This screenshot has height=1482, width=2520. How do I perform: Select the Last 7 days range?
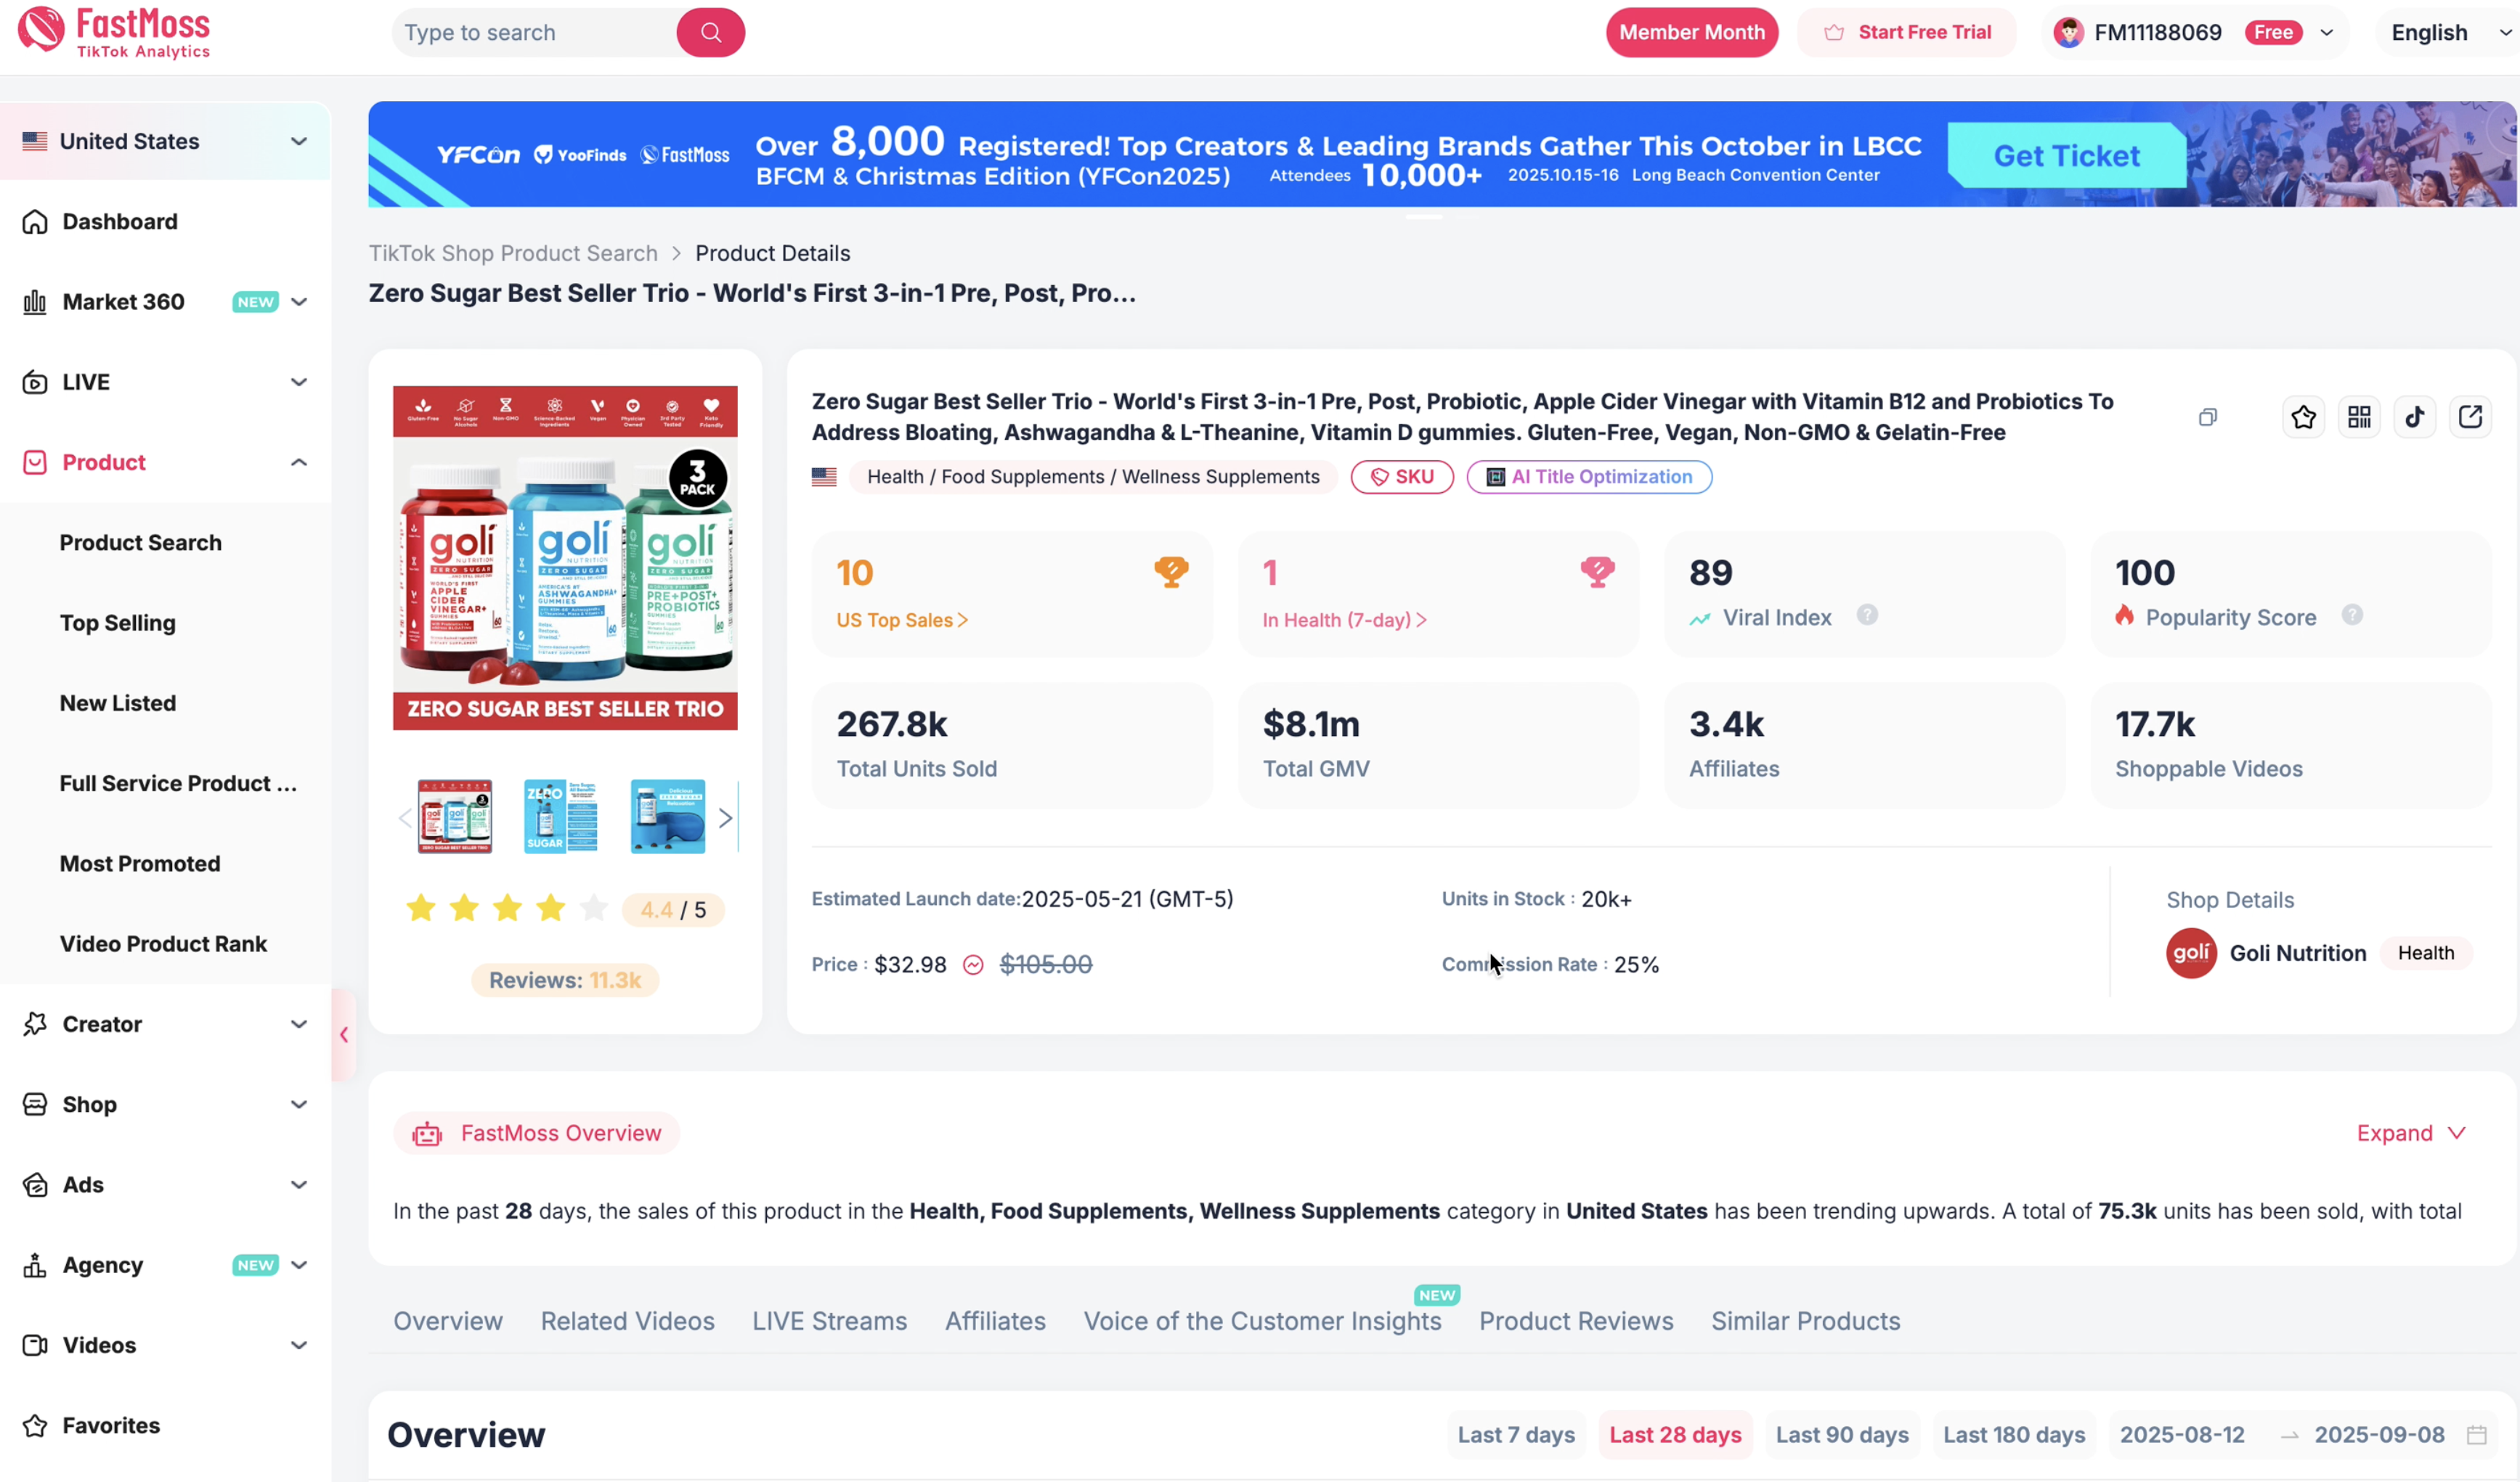pos(1515,1435)
